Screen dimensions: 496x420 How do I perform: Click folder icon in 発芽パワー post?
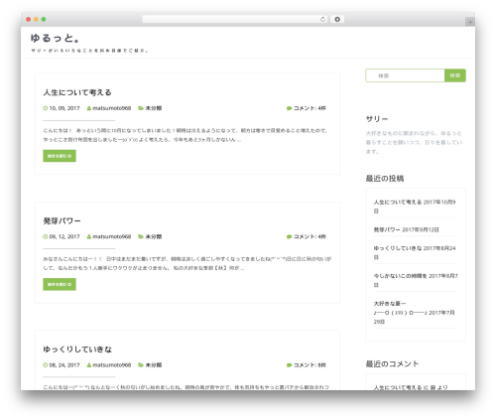(141, 236)
